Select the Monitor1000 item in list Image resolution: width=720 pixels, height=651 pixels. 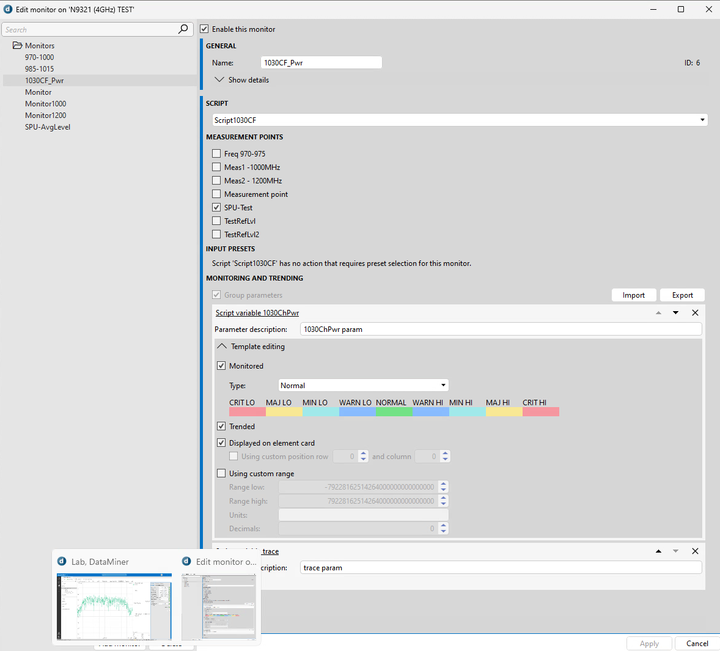coord(45,104)
